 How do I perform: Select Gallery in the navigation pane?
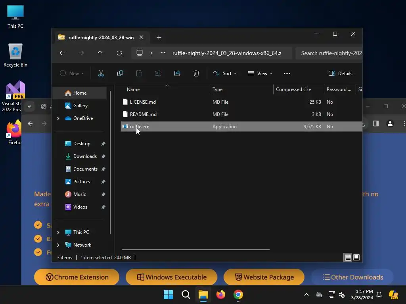tap(79, 106)
